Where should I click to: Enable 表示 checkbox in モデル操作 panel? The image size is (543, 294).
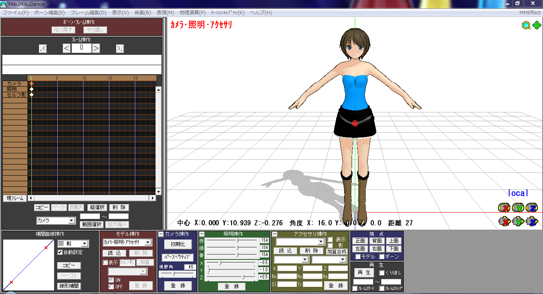click(x=105, y=263)
